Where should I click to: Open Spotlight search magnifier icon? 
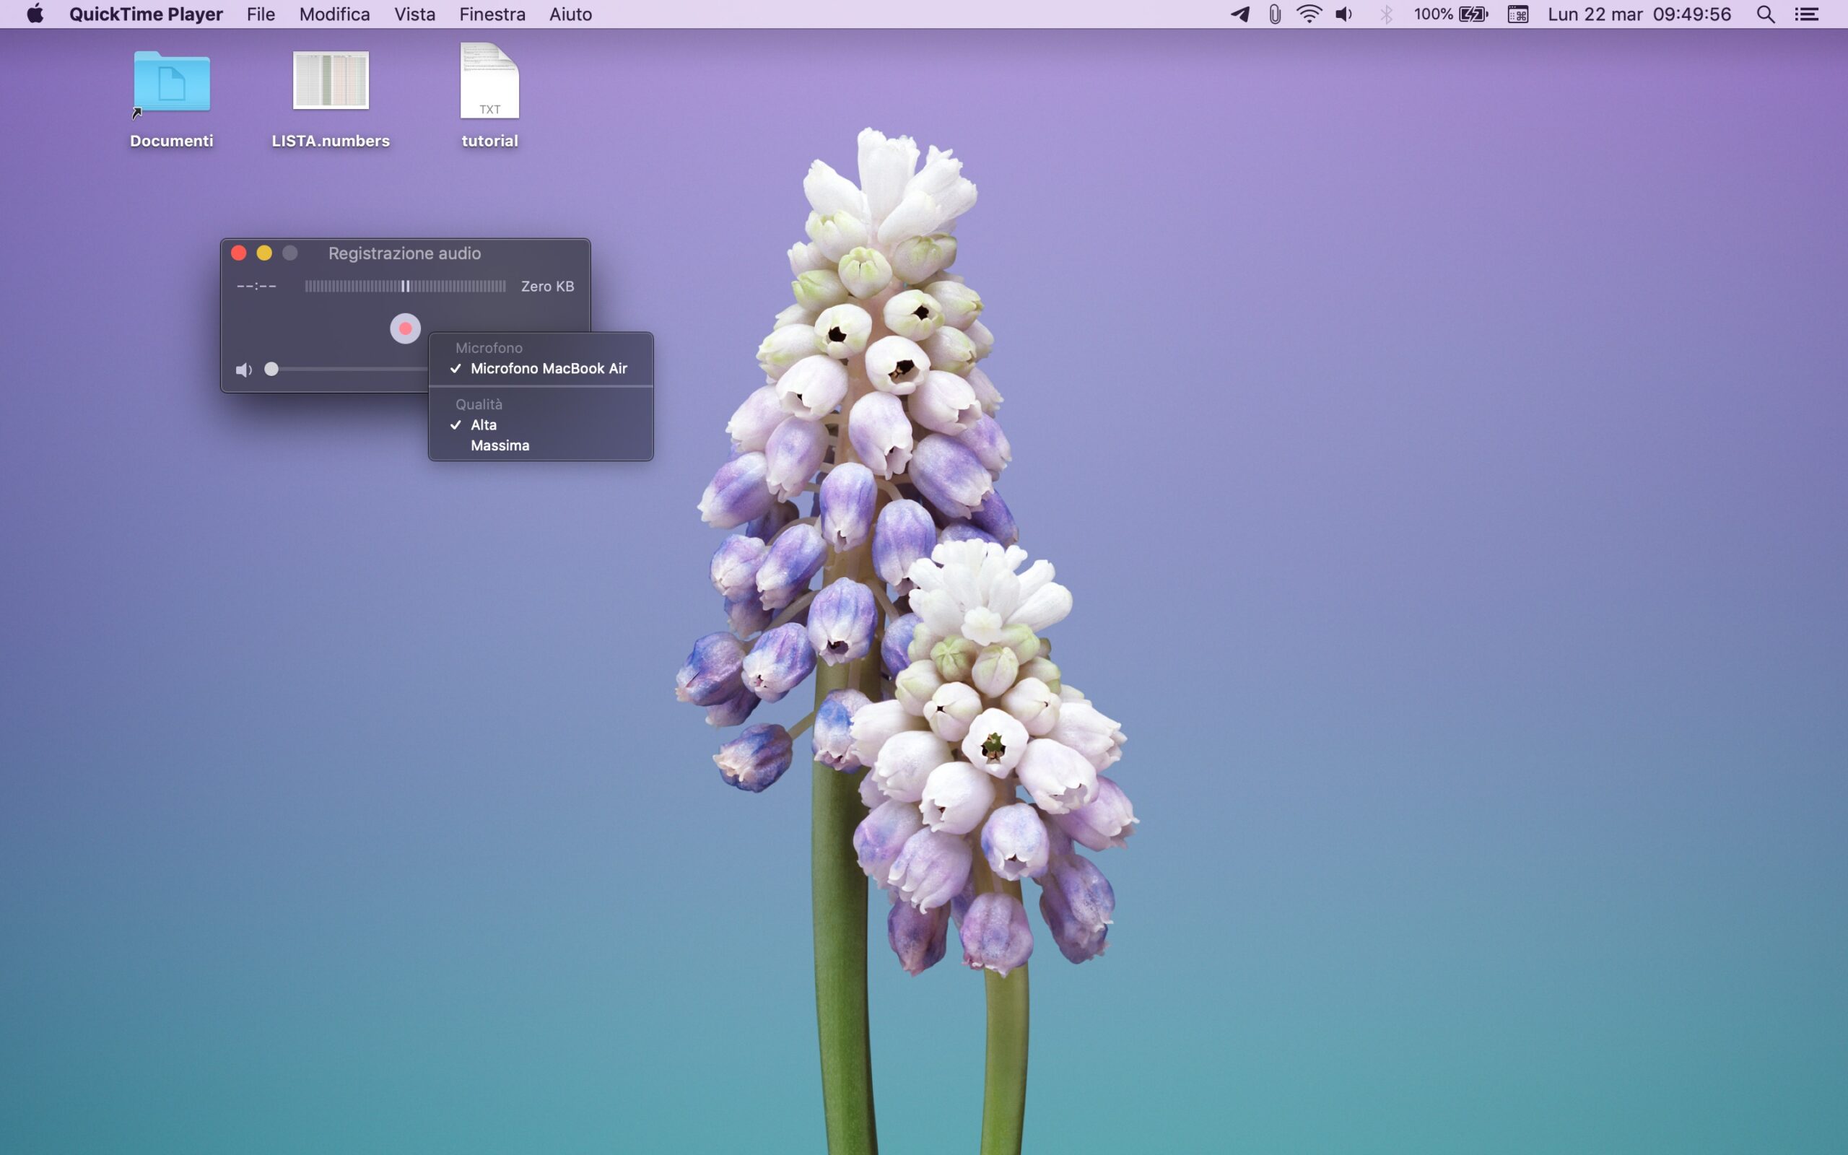point(1765,14)
